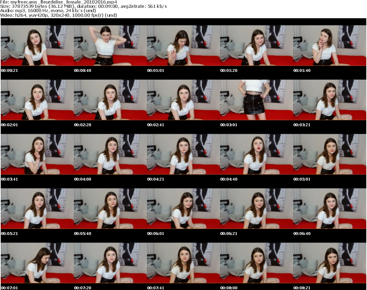Click the File name header line
The image size is (367, 290).
(x=58, y=2)
